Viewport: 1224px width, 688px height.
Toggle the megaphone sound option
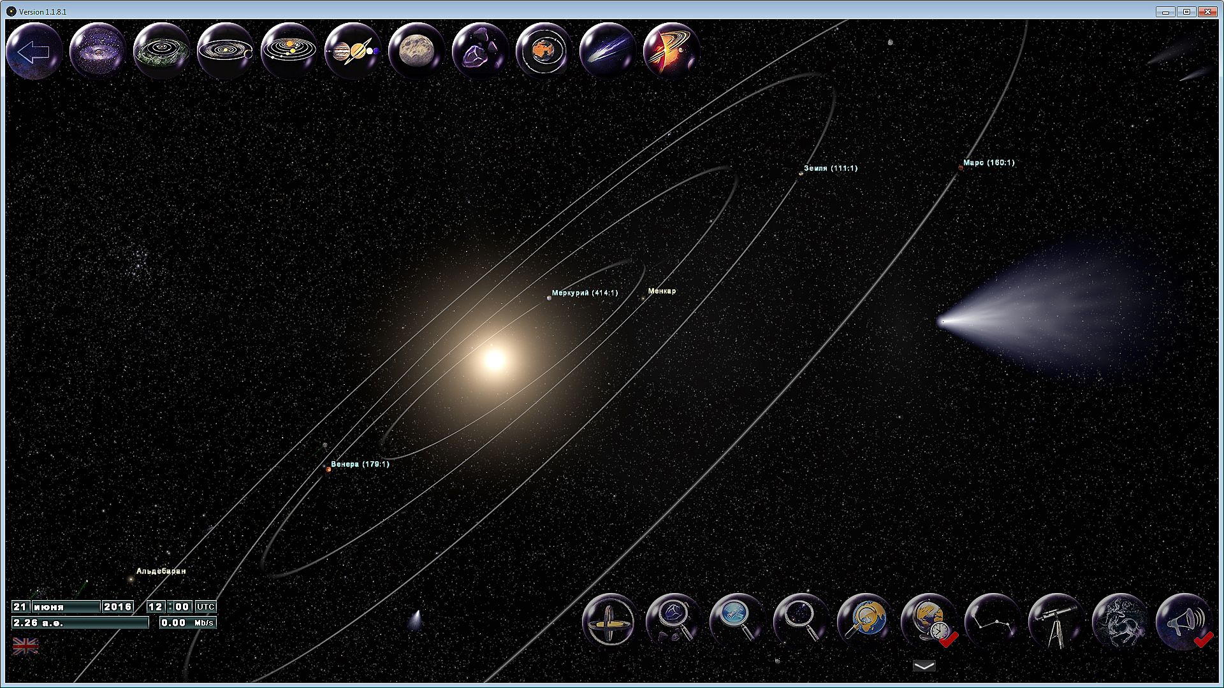(x=1183, y=621)
